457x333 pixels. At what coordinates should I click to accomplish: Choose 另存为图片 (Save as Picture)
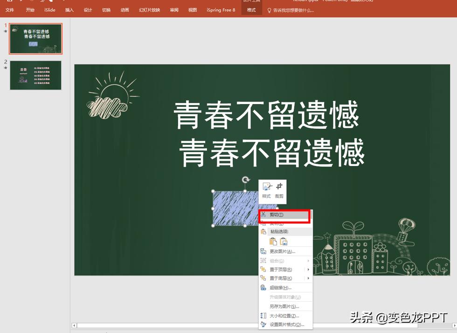click(x=285, y=306)
